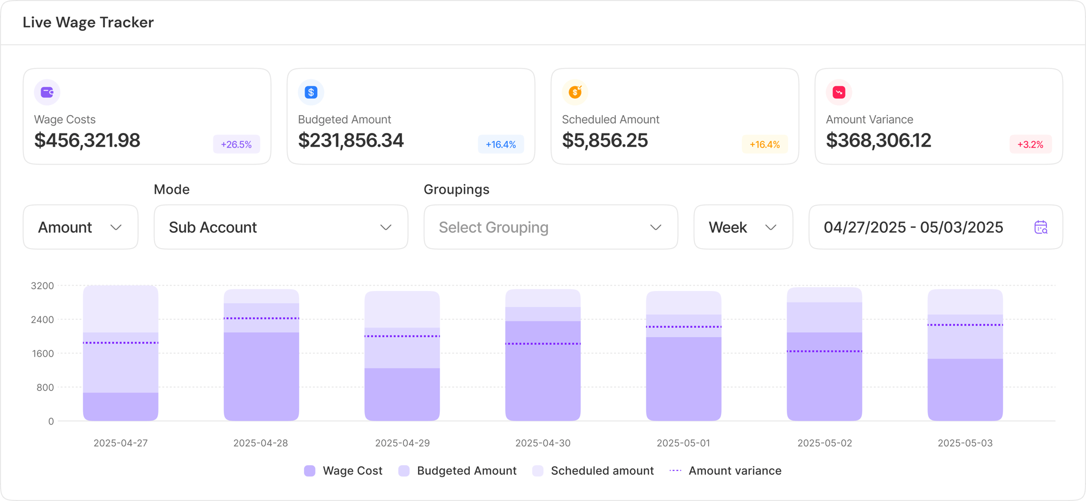Expand the Sub Account selector

281,227
